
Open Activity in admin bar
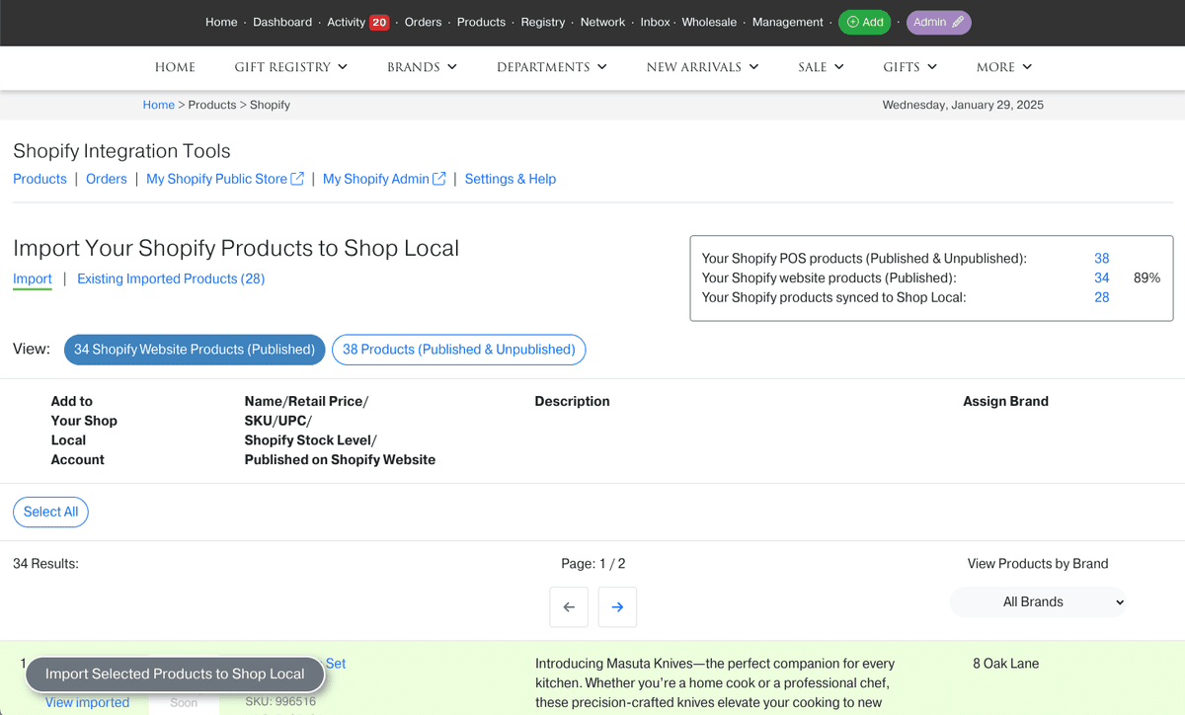coord(346,22)
